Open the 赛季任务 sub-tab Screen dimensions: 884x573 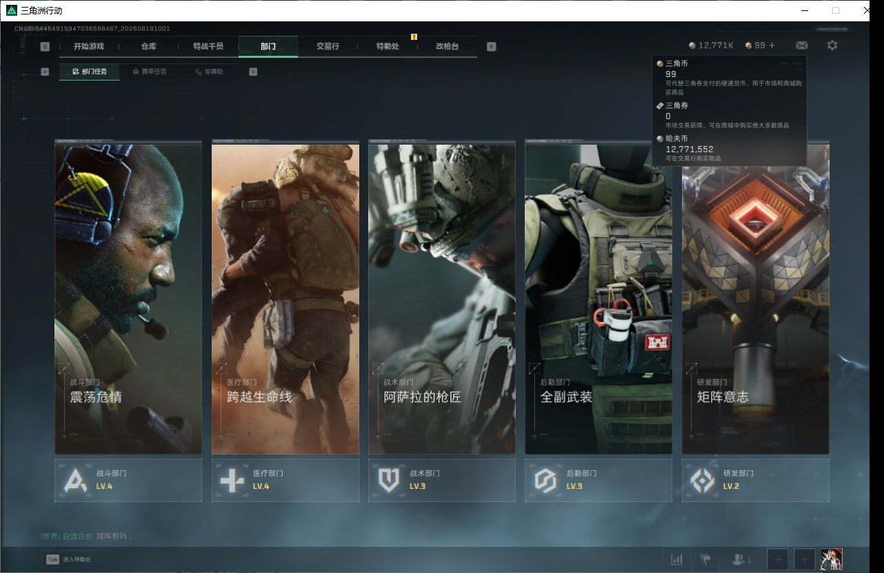149,72
